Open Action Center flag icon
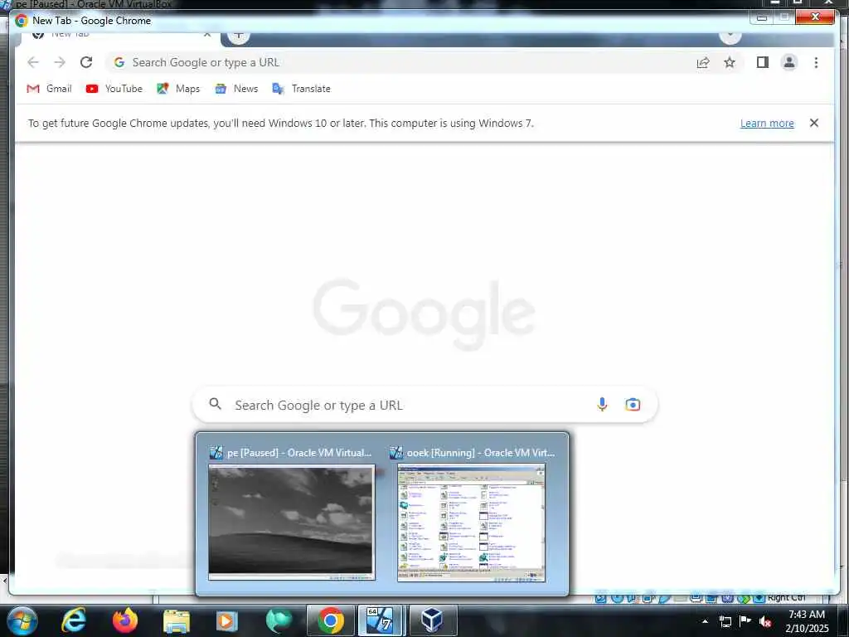The height and width of the screenshot is (637, 849). pos(745,620)
